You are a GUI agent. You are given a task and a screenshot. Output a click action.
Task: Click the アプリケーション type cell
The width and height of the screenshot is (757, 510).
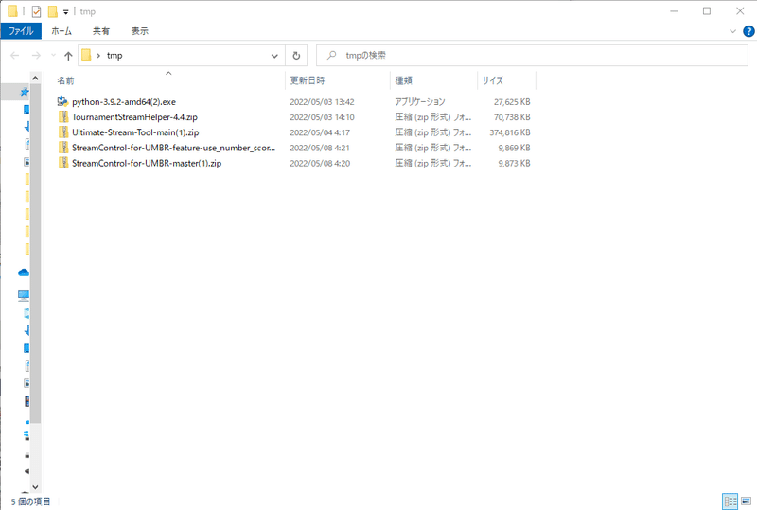point(420,102)
